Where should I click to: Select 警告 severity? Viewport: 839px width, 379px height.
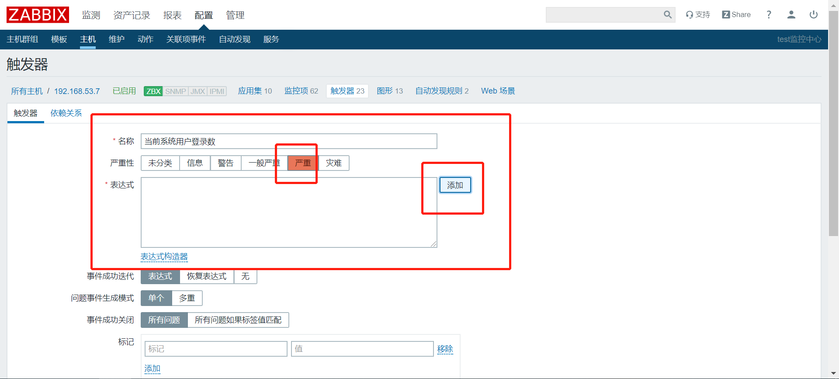point(225,163)
